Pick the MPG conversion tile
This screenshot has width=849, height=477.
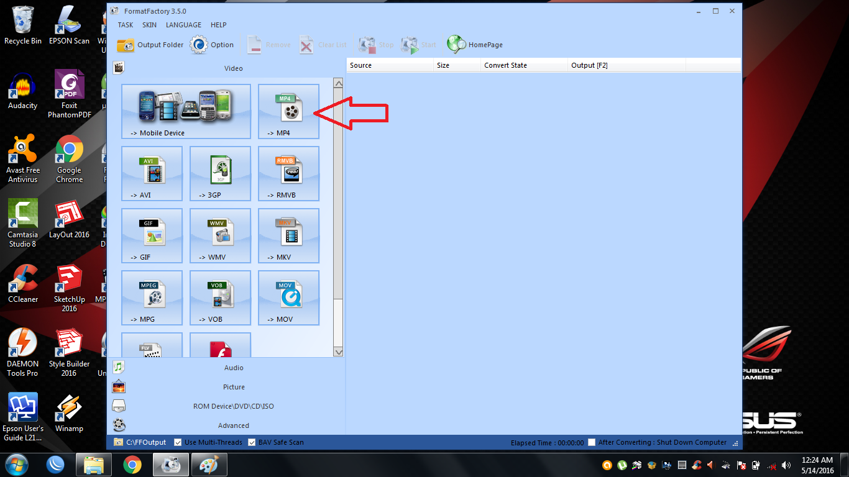(152, 298)
